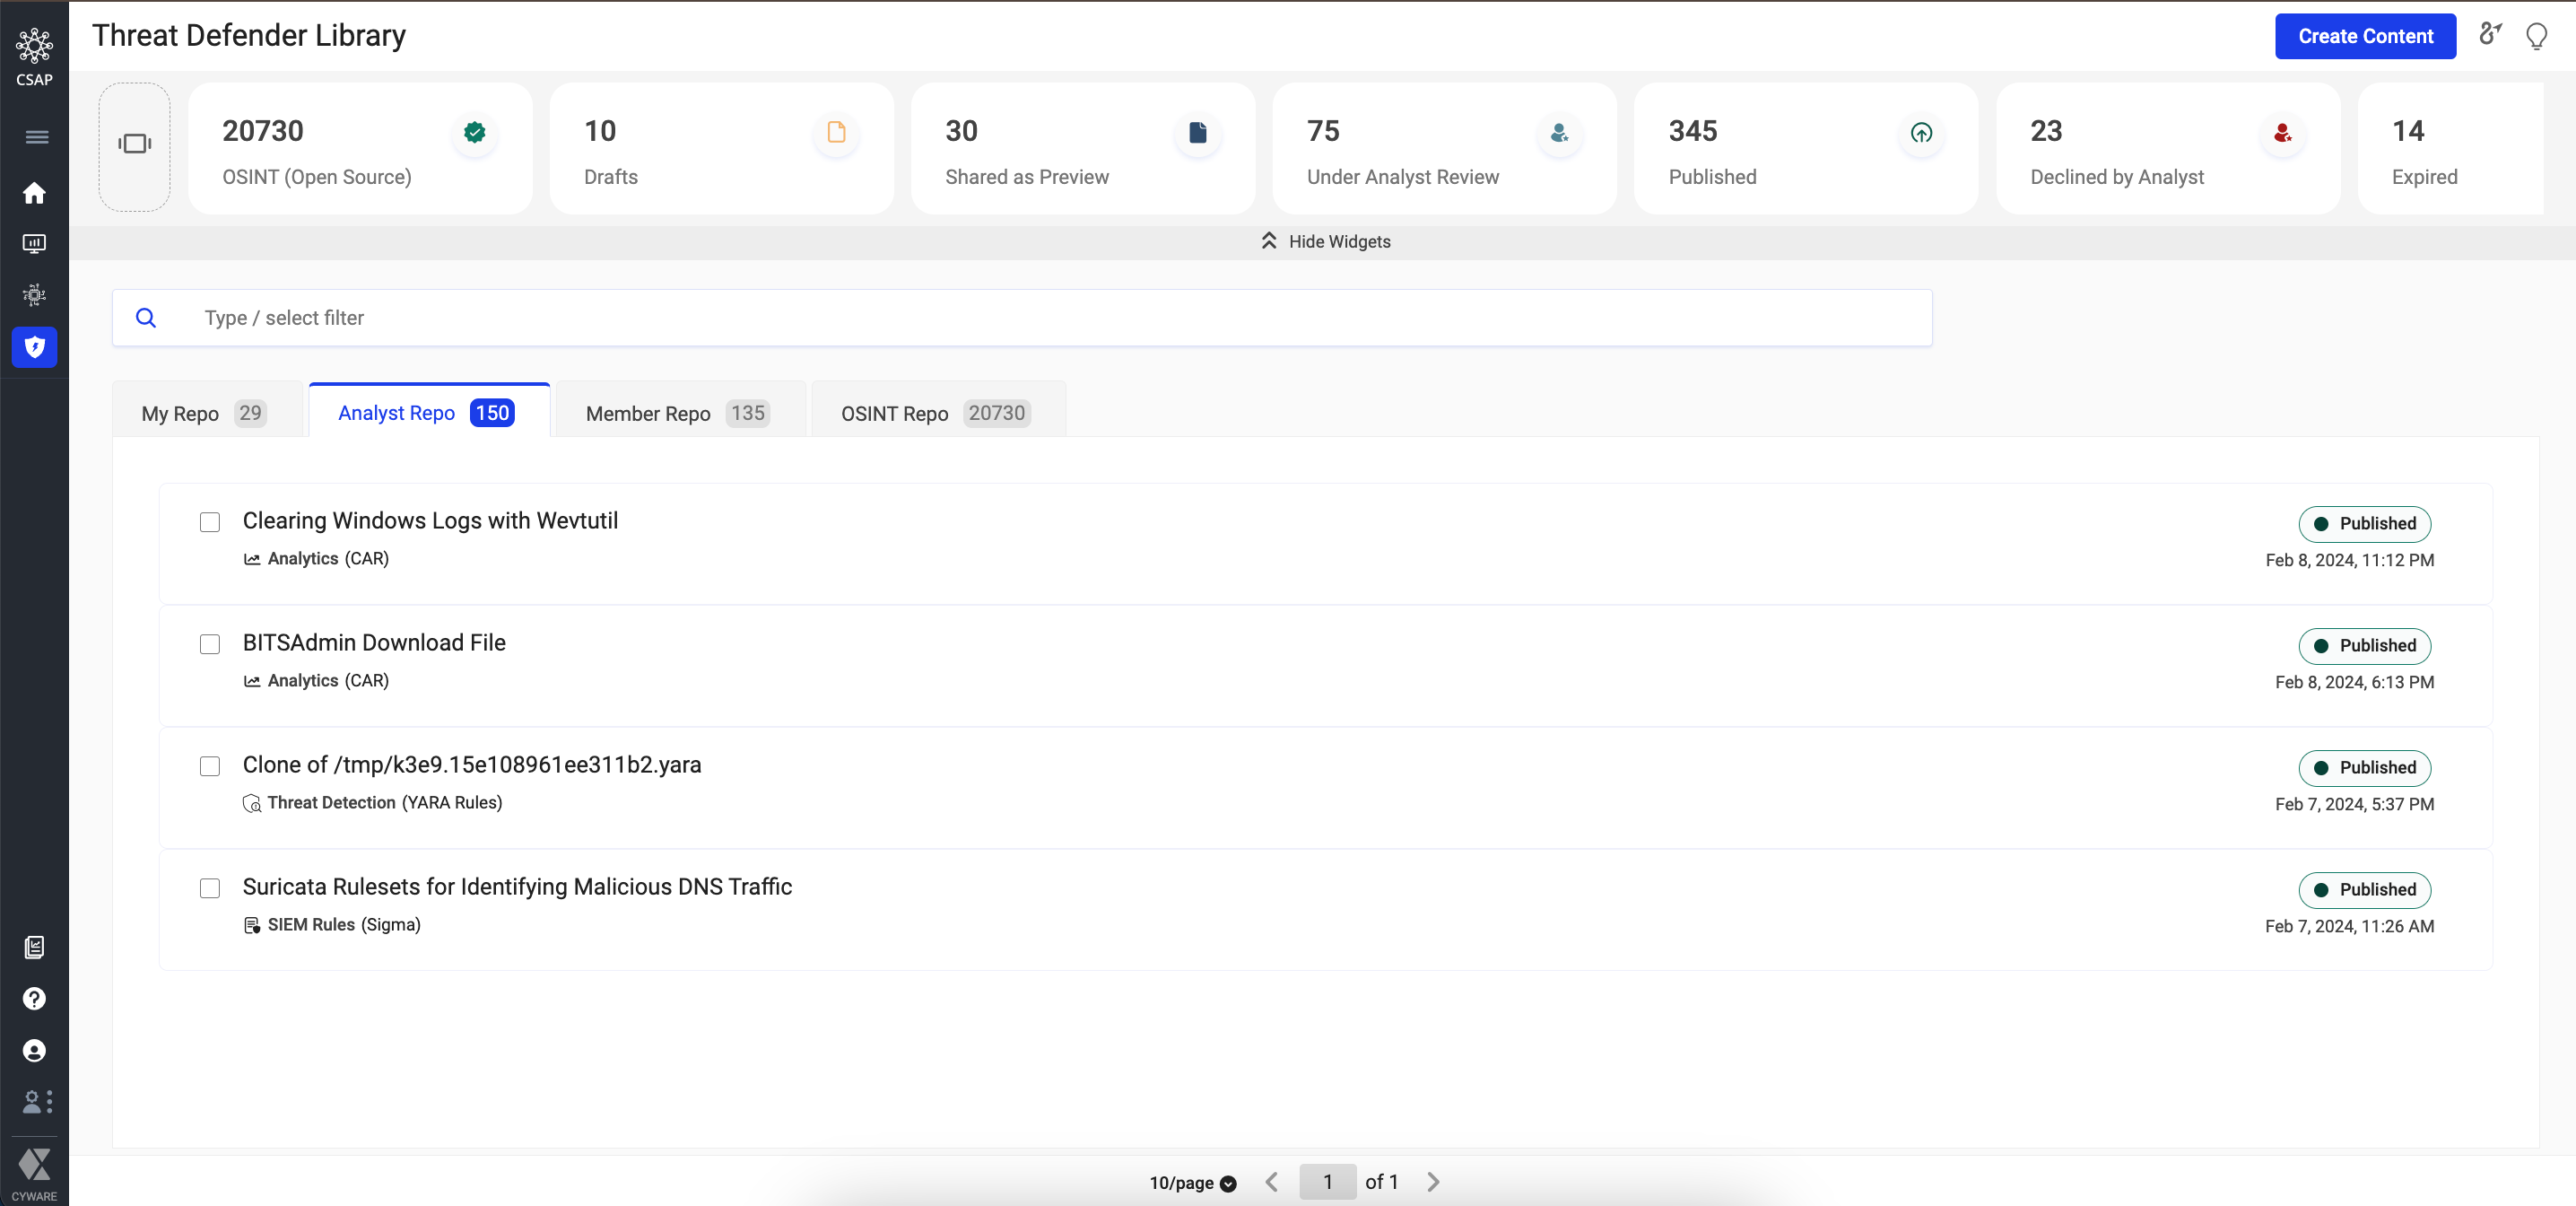Tick the Suricata Rulesets checkbox

(210, 887)
